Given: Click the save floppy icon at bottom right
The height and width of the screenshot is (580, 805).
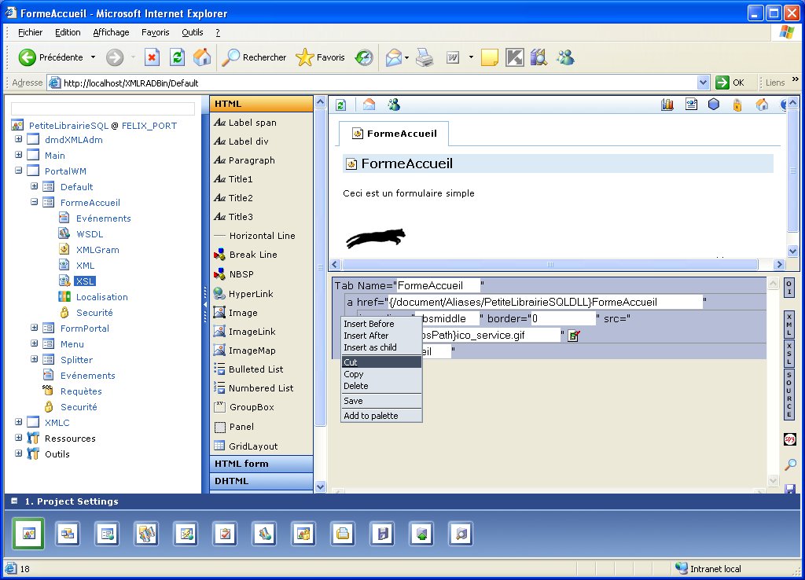Looking at the screenshot, I should (x=790, y=489).
